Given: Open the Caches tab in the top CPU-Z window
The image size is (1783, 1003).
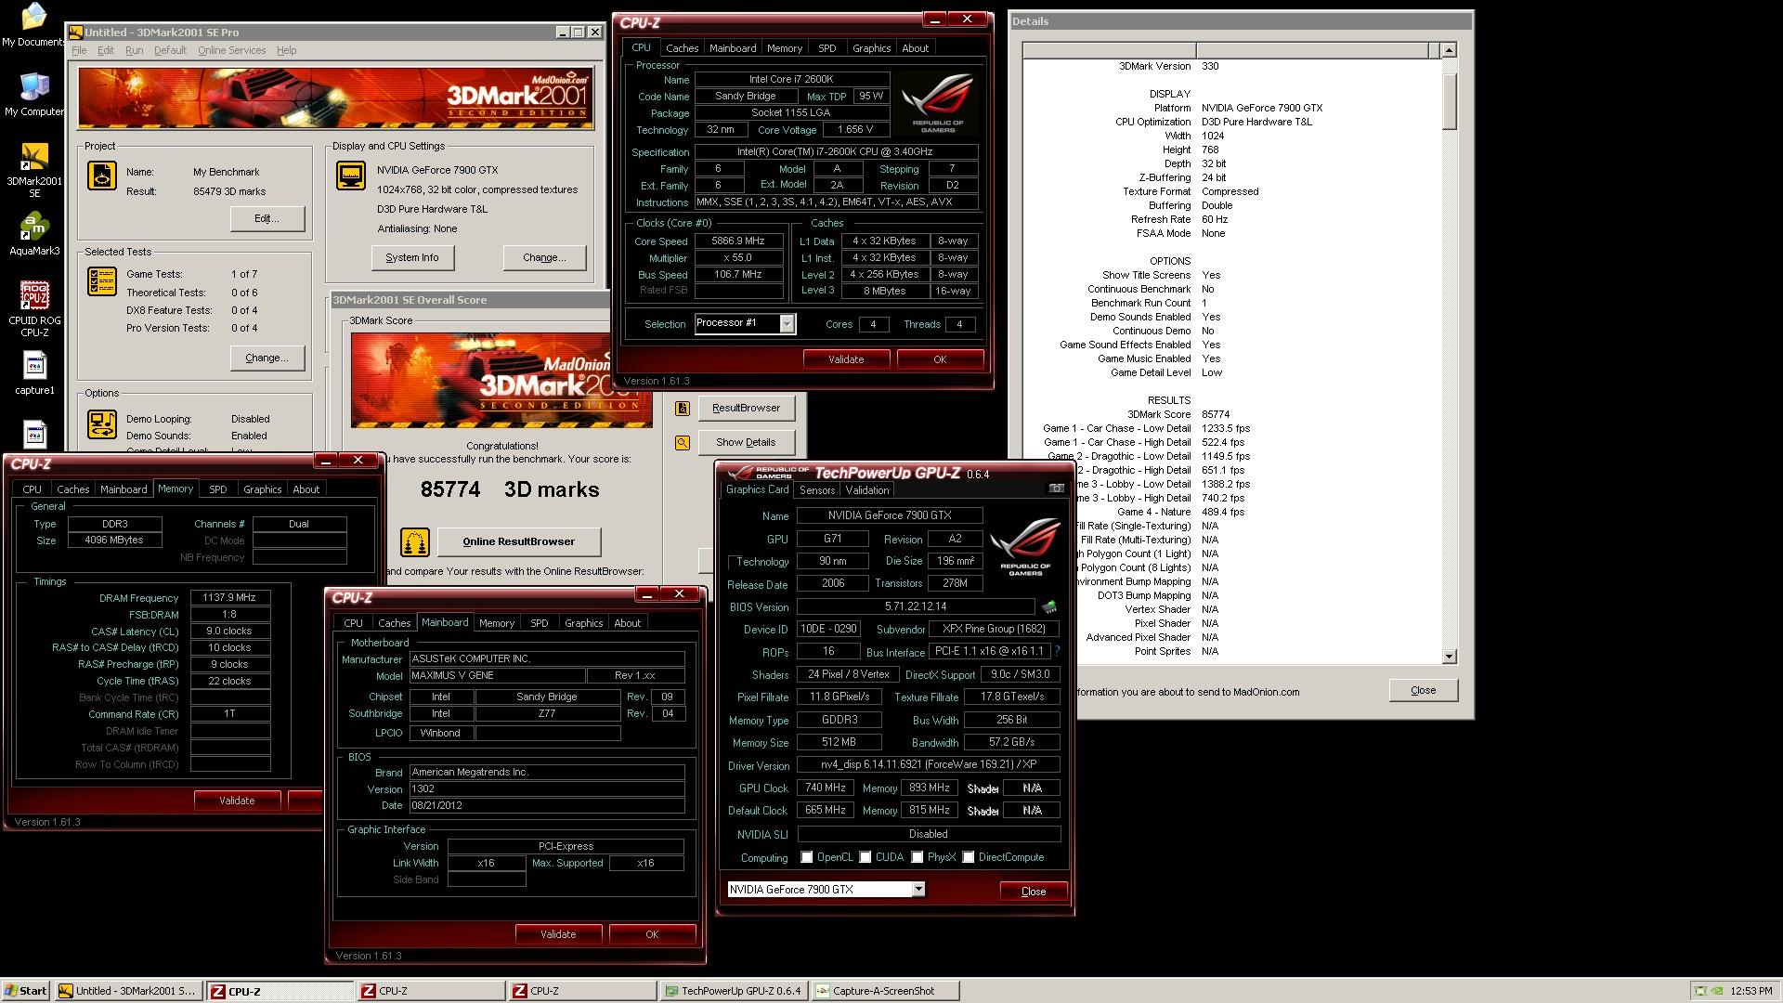Looking at the screenshot, I should coord(682,48).
